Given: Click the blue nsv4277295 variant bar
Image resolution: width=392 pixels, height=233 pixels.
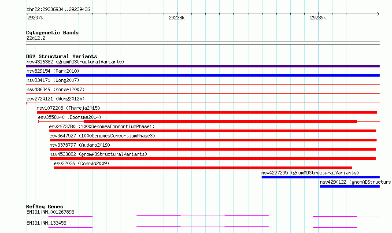Looking at the screenshot, I should [321, 177].
